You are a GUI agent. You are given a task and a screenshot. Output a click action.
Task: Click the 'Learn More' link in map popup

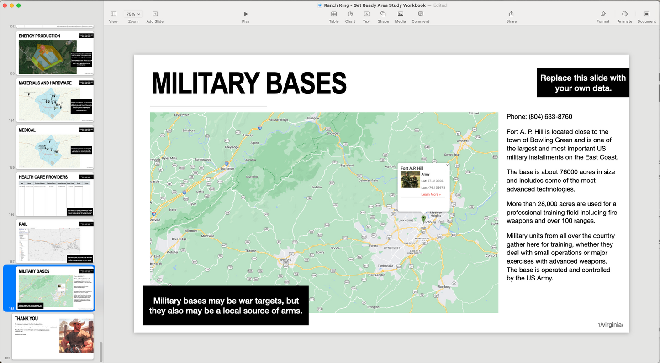pos(431,194)
